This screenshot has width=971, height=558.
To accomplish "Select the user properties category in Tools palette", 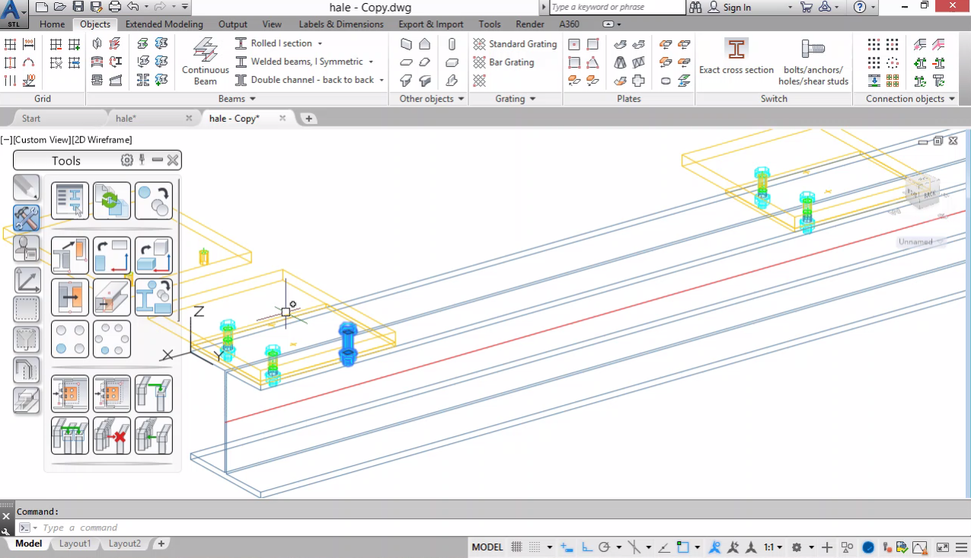I will click(x=26, y=248).
